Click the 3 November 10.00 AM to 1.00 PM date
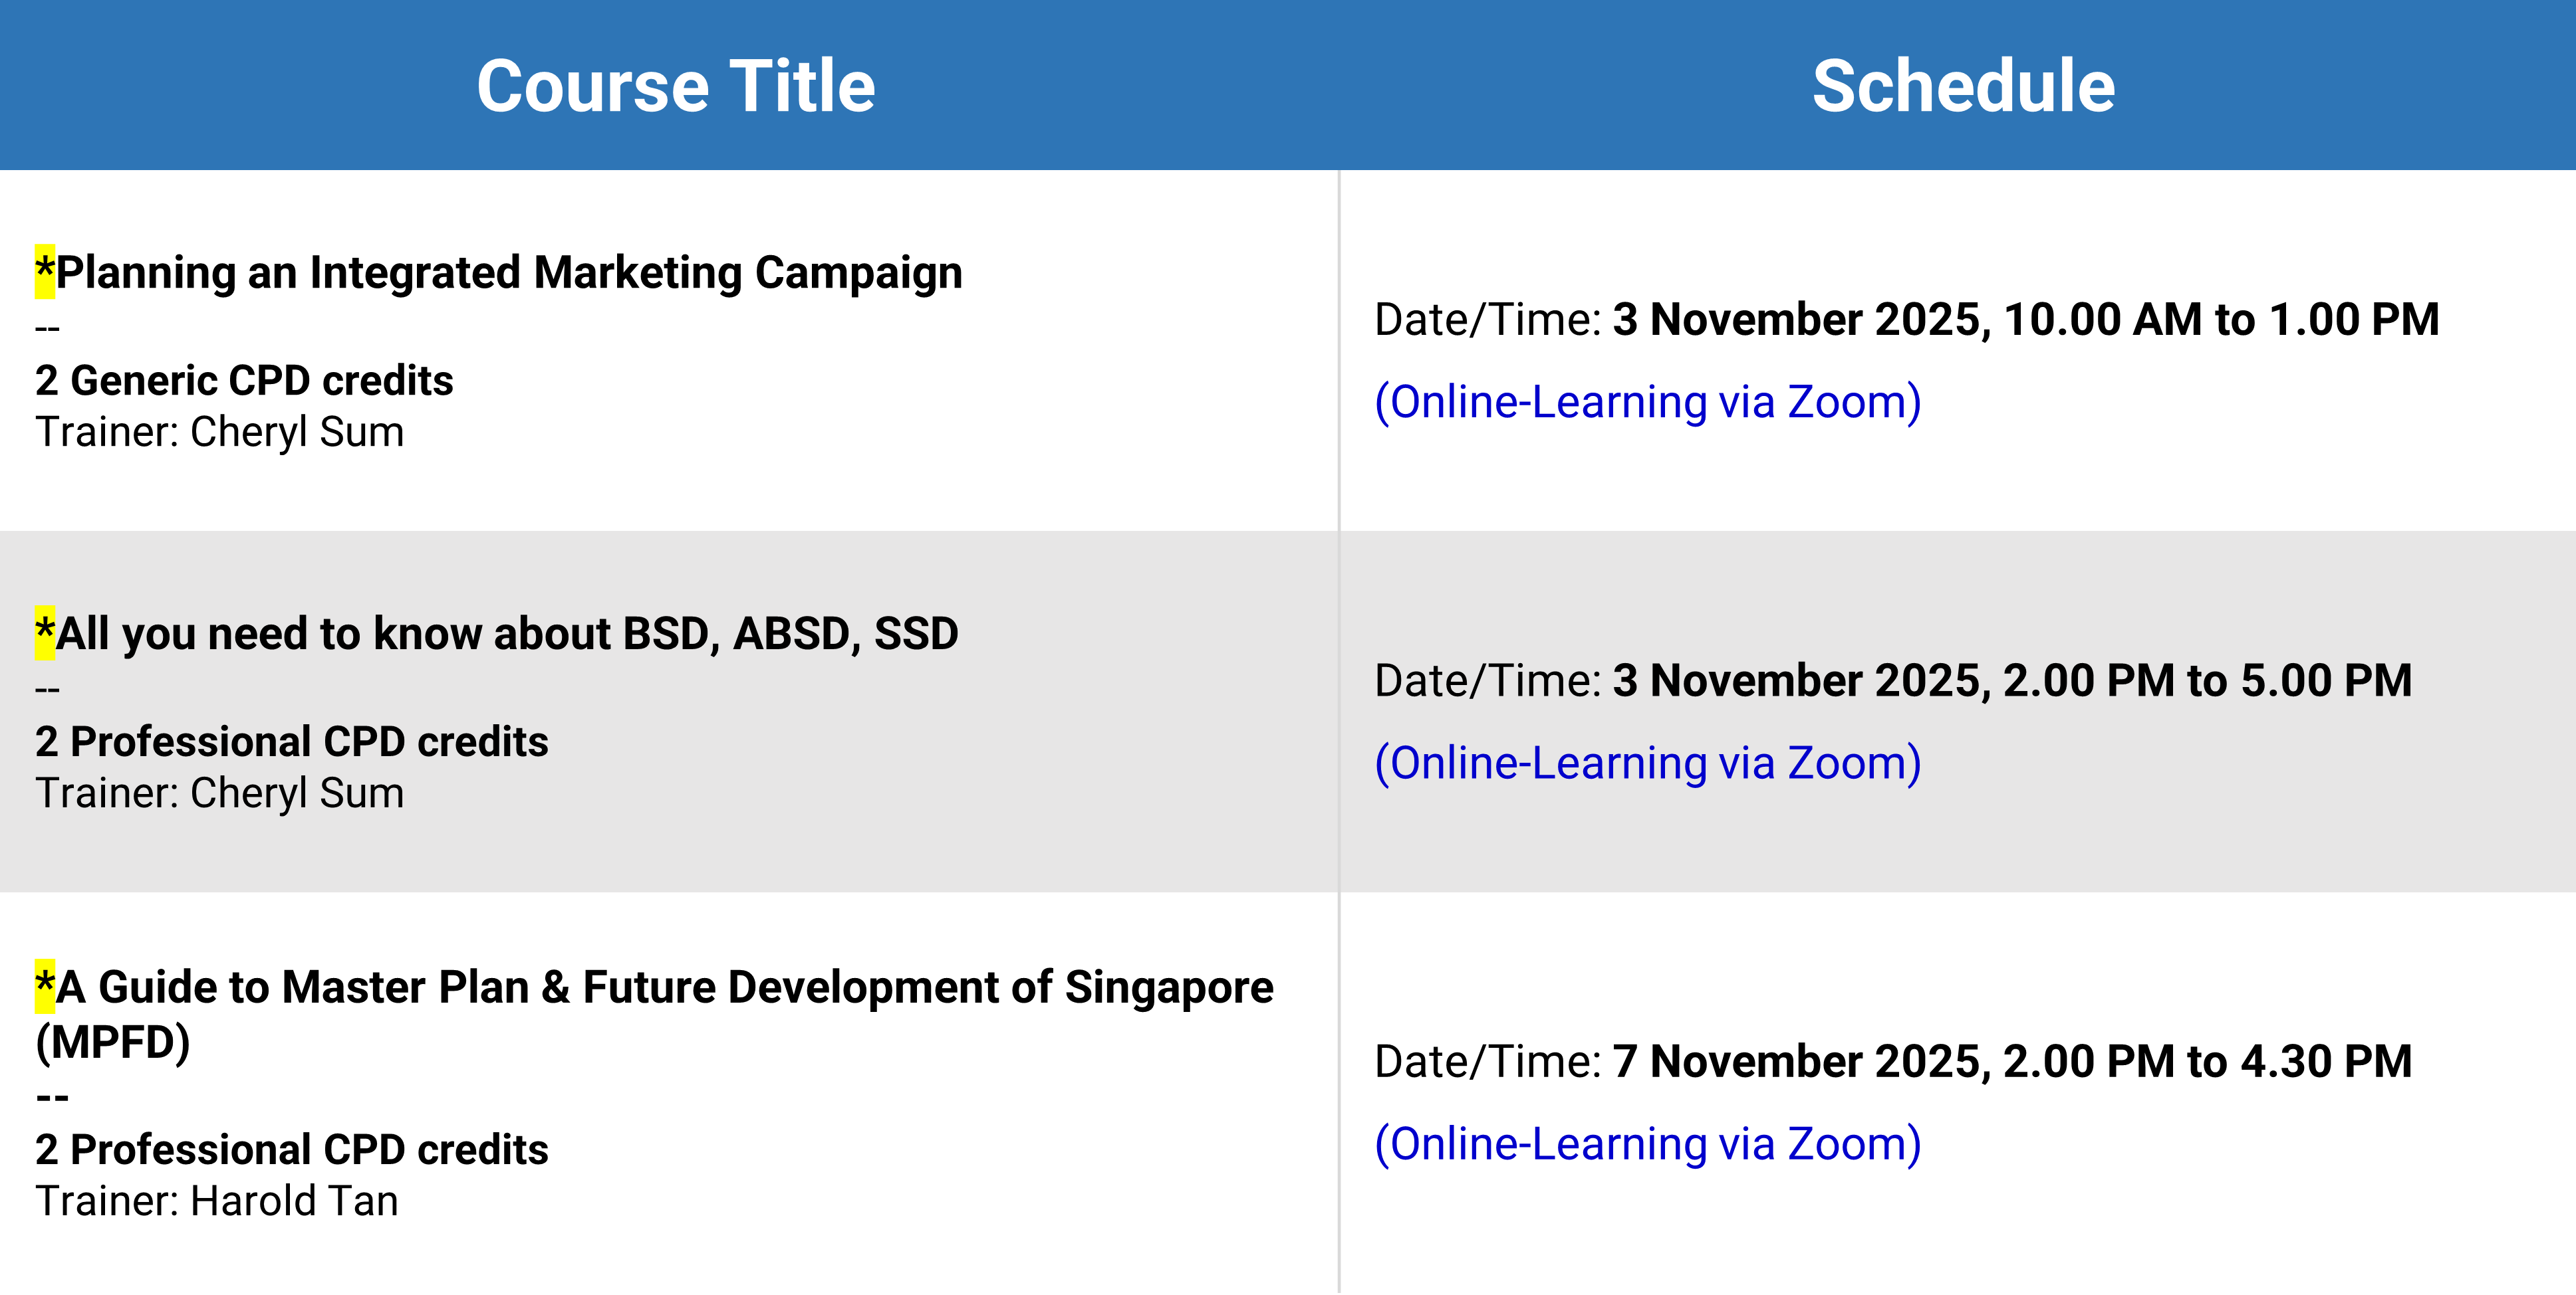2576x1295 pixels. [2025, 320]
